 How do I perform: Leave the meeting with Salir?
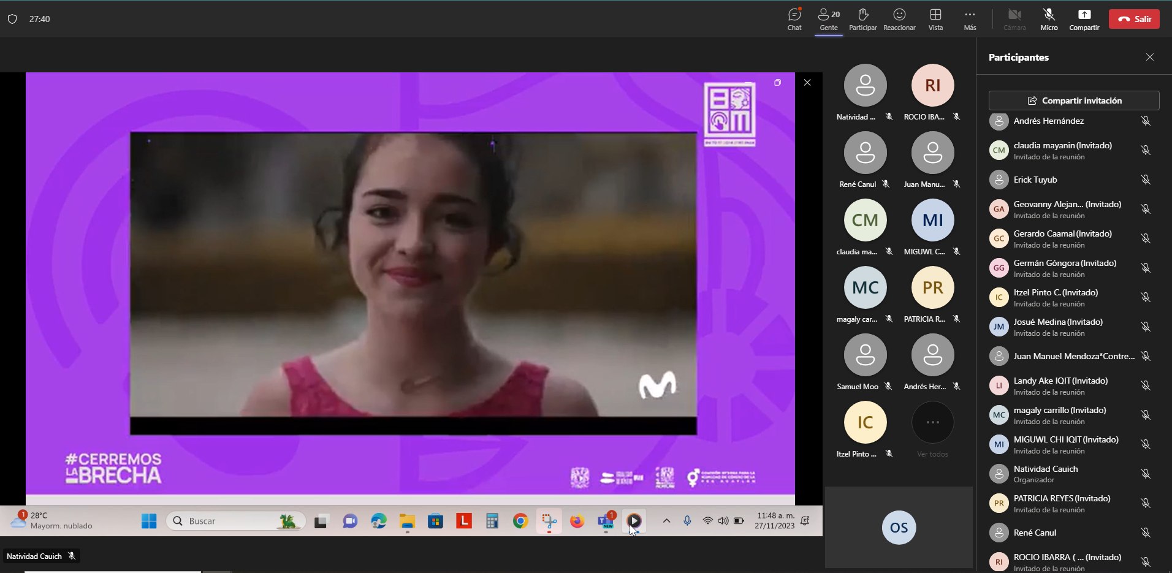click(1134, 19)
